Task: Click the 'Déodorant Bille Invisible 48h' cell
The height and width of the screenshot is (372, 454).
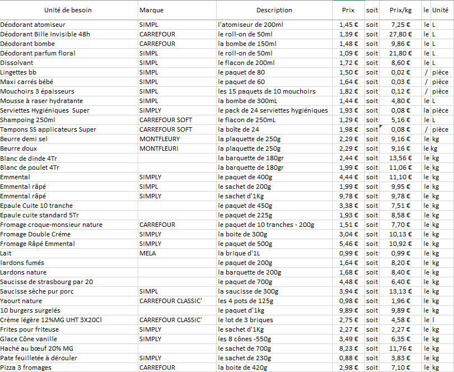Action: [x=69, y=34]
